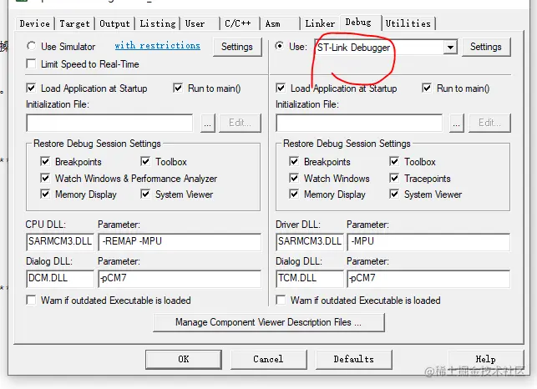Open the Utilities tab
Viewport: 537px width, 389px height.
(x=408, y=23)
